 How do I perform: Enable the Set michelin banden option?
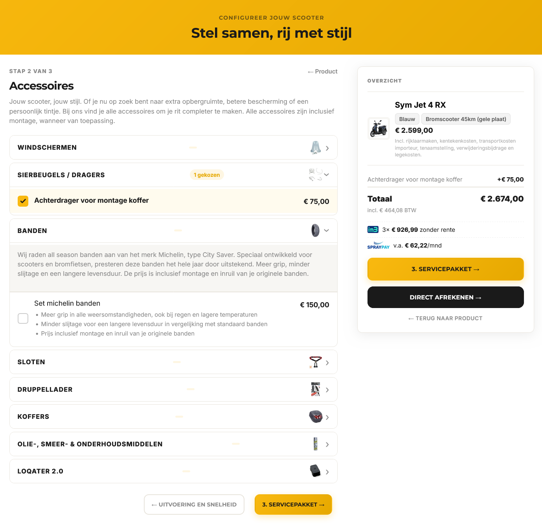pos(23,318)
